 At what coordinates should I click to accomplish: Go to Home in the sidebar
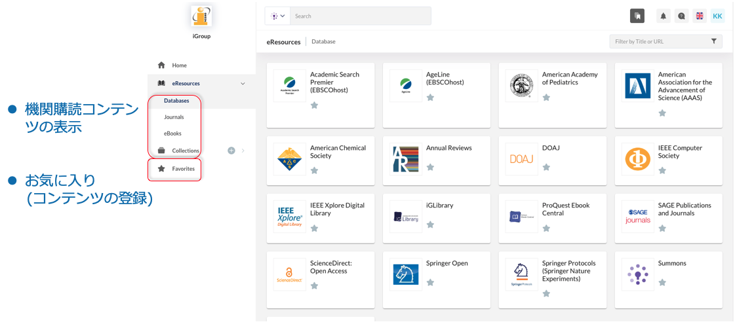click(179, 65)
